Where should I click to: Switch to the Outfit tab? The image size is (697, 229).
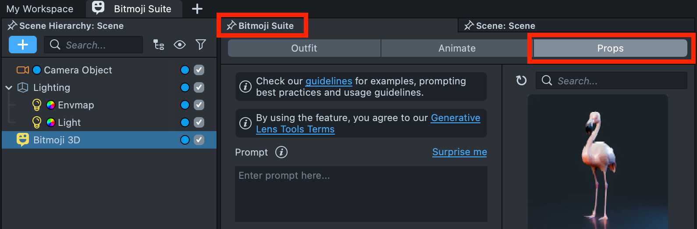(x=304, y=48)
